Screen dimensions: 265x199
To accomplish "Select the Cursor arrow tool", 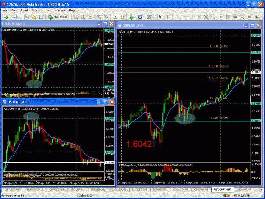I will pyautogui.click(x=160, y=17).
